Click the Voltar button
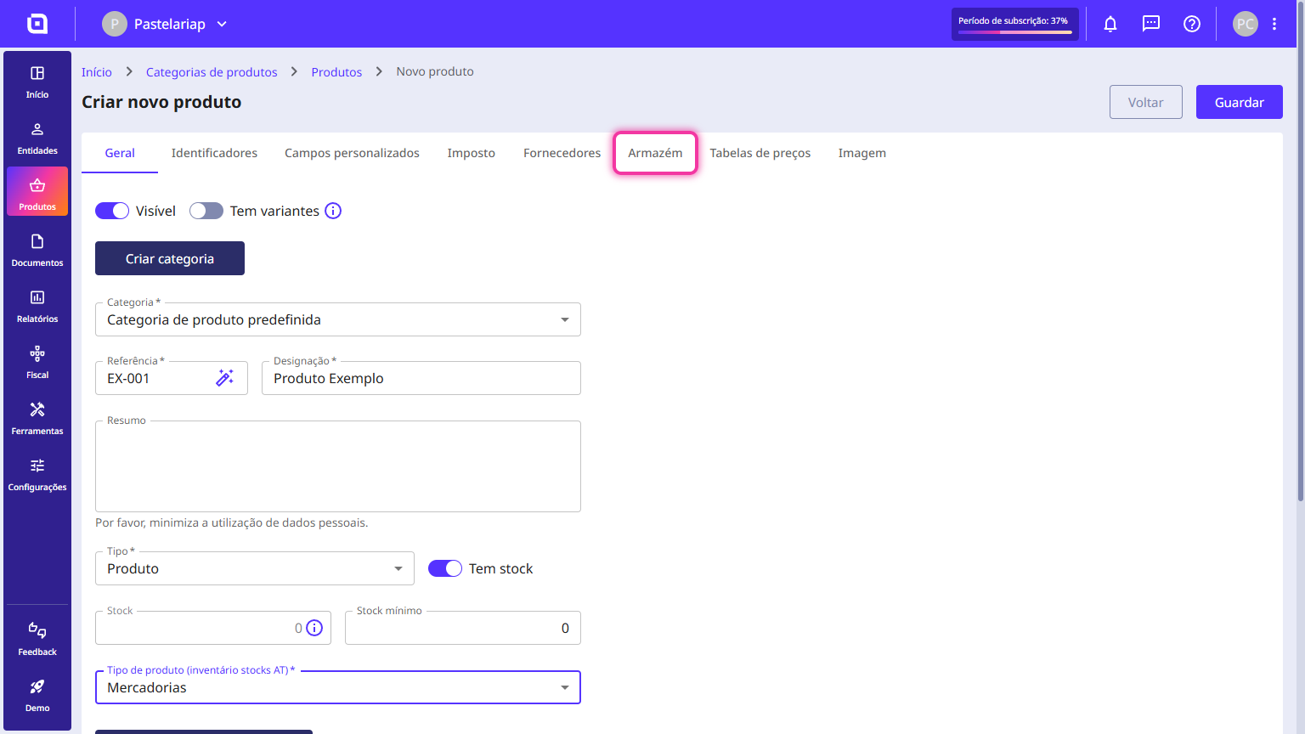1305x734 pixels. coord(1146,102)
